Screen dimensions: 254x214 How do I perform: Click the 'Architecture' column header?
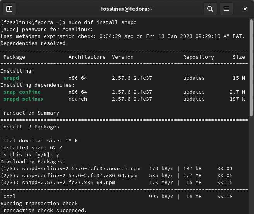pyautogui.click(x=87, y=57)
